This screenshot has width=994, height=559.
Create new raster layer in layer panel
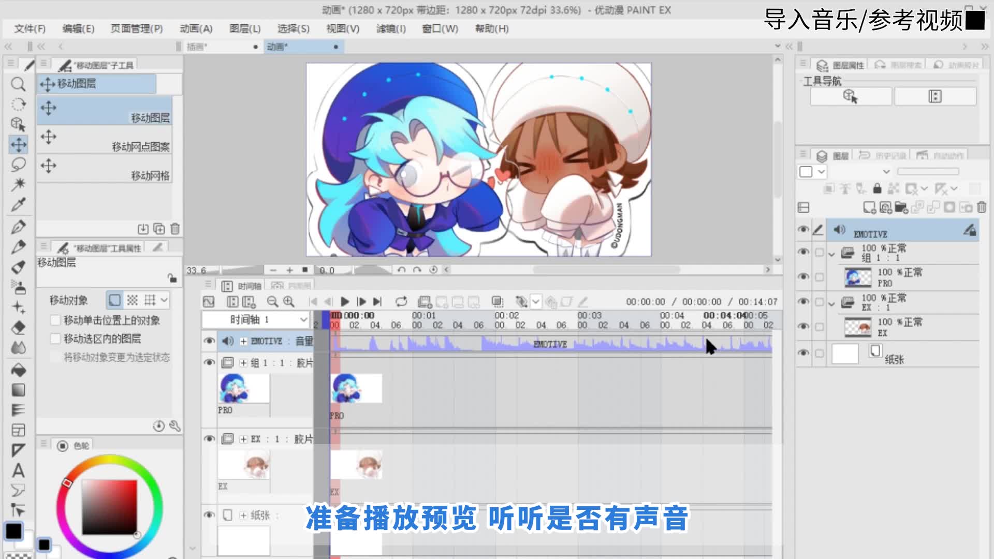click(869, 208)
